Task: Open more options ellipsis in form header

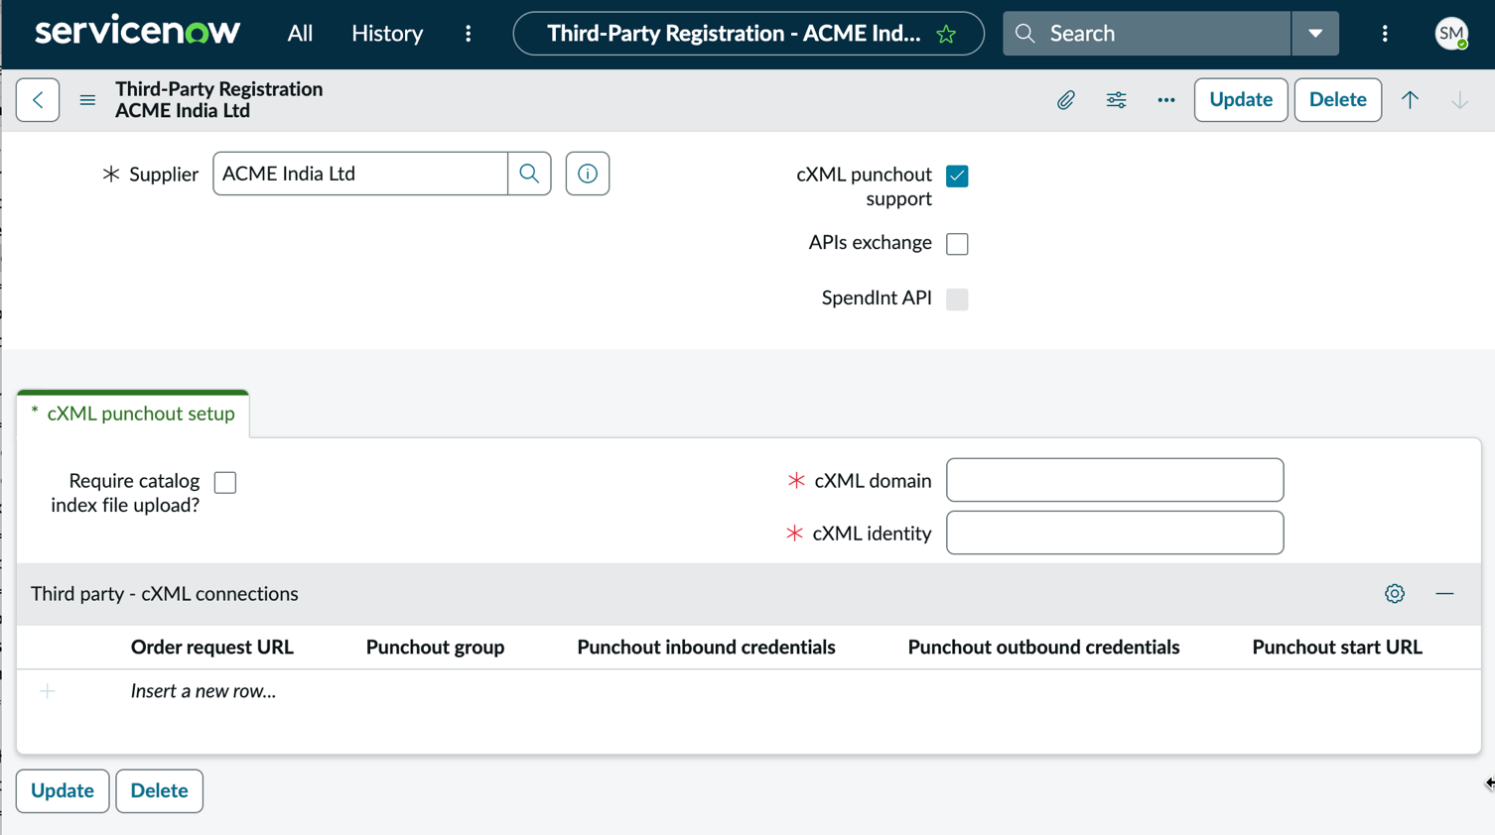Action: [1166, 100]
